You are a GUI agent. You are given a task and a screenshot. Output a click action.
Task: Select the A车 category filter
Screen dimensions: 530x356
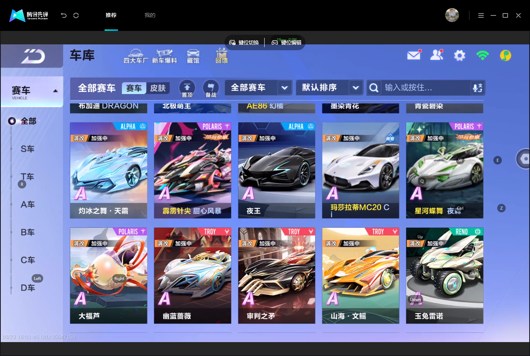point(28,205)
